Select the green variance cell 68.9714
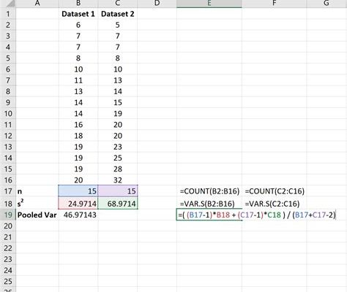This screenshot has width=347, height=292. tap(118, 204)
